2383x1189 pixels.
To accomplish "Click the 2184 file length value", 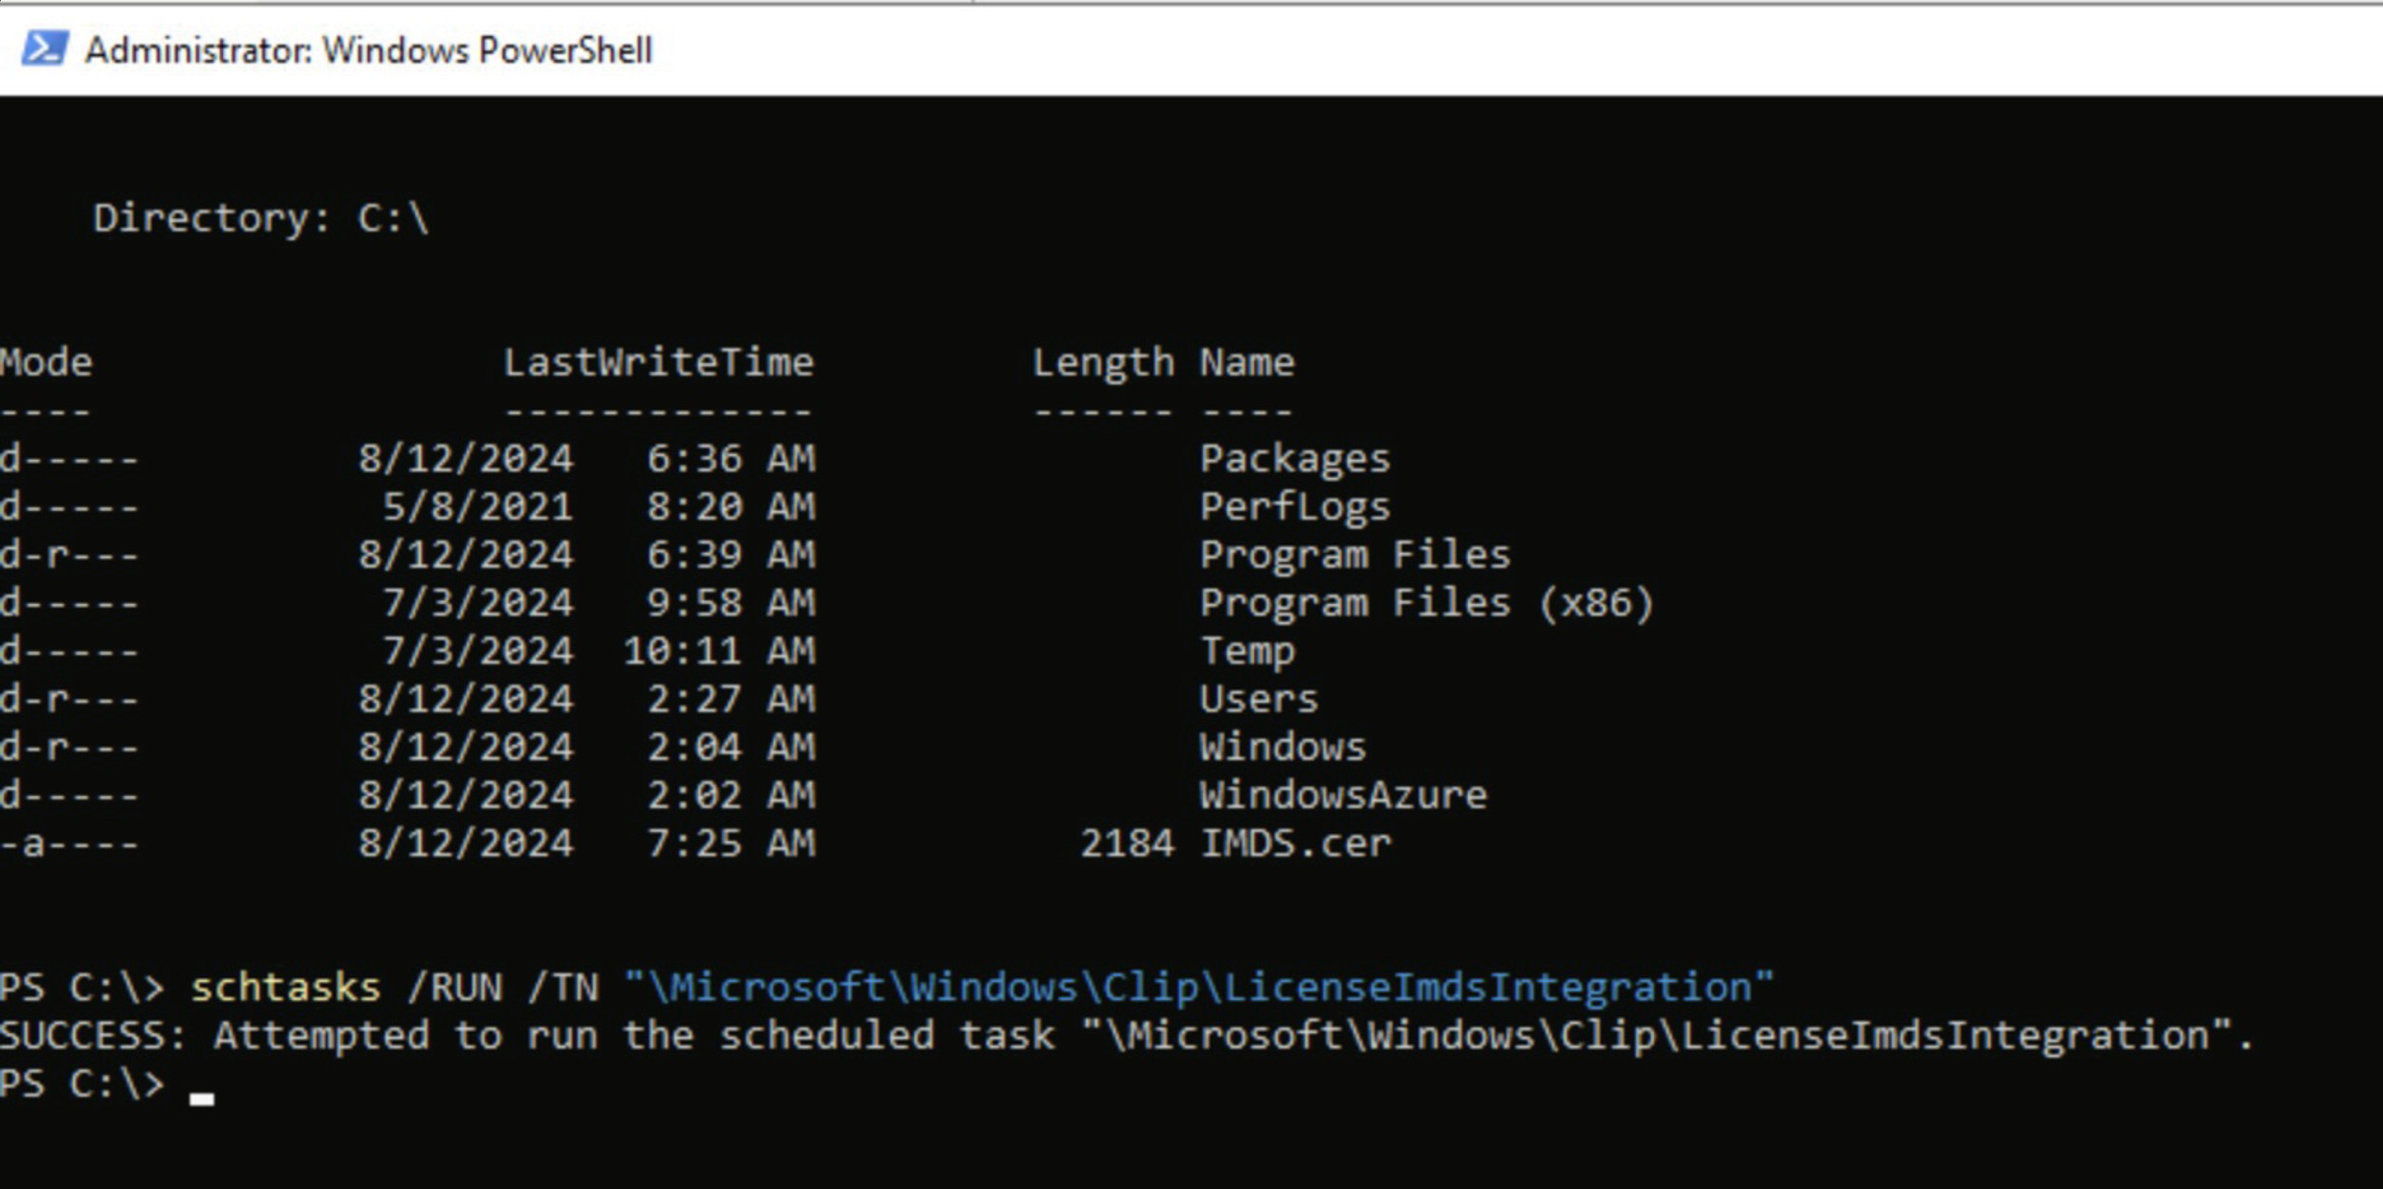I will click(x=1126, y=843).
